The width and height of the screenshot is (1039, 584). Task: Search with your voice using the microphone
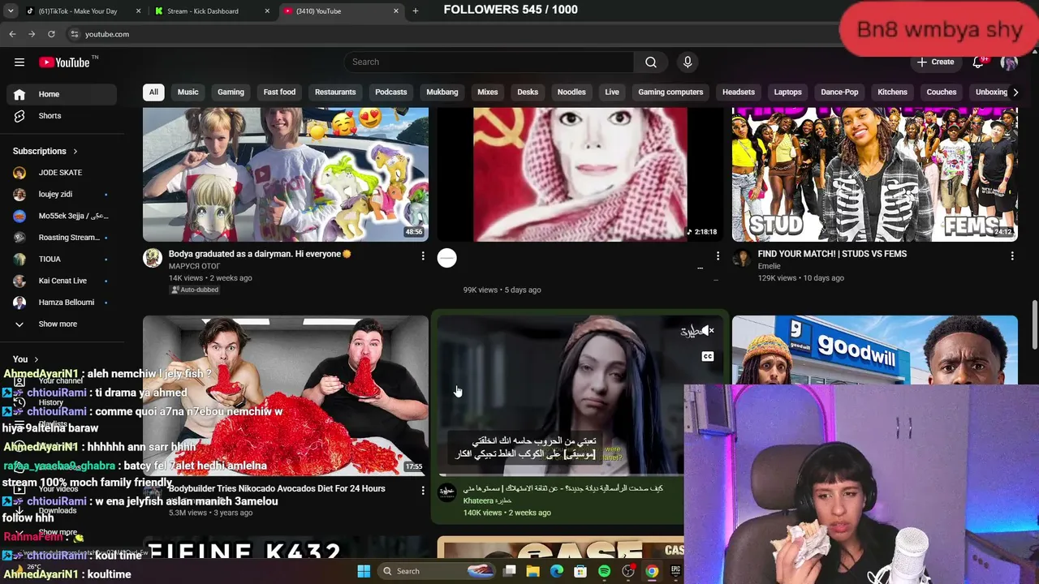pos(688,62)
